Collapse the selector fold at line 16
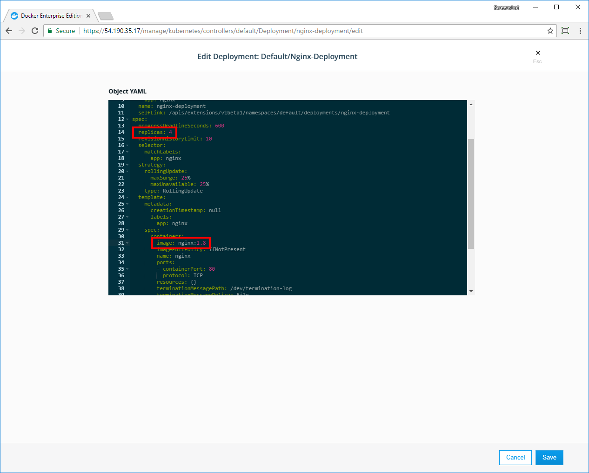Screen dimensions: 589x473 [127, 146]
